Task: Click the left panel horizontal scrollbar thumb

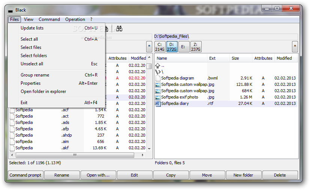Action: [75, 155]
